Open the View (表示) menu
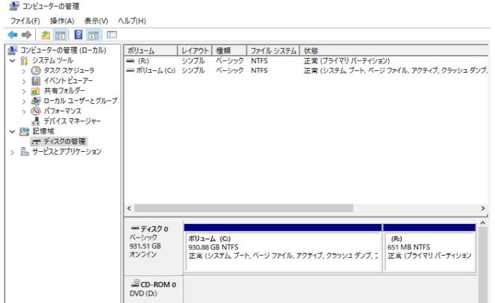 [x=96, y=21]
